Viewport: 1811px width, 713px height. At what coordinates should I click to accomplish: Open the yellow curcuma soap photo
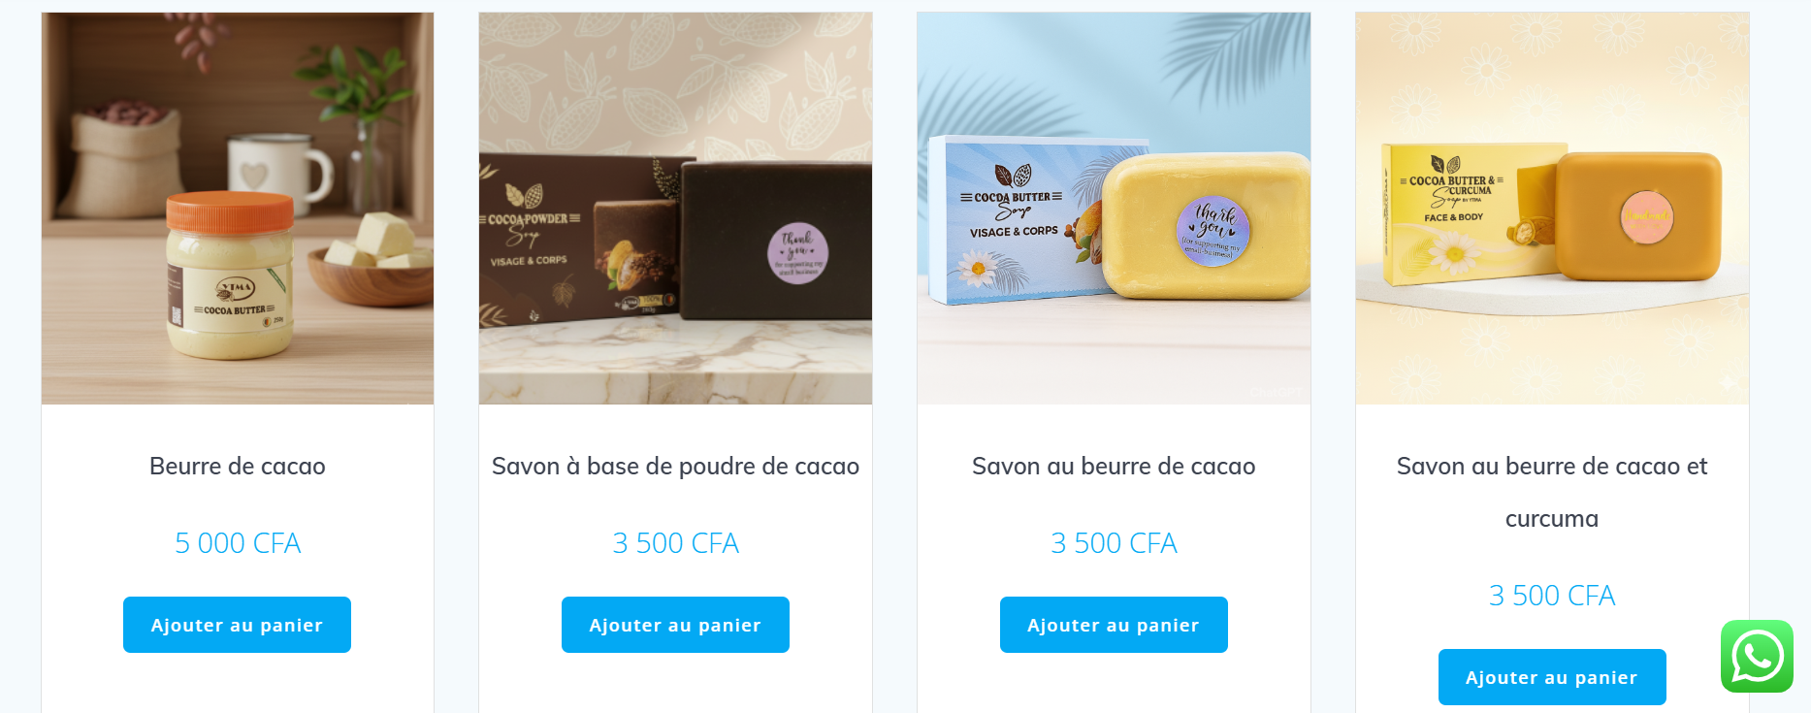click(1552, 209)
